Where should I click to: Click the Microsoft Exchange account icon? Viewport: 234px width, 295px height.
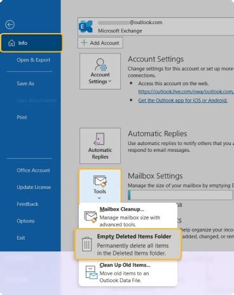(86, 27)
